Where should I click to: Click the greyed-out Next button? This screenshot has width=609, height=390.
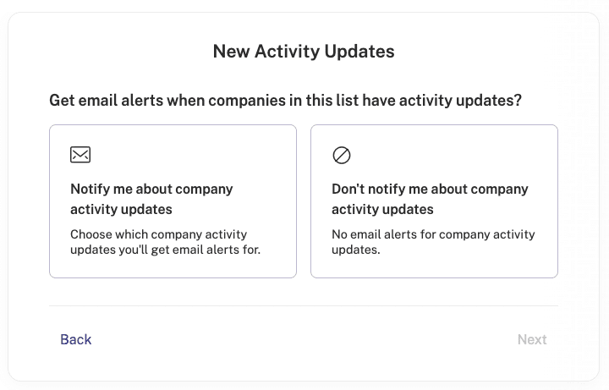[x=532, y=339]
